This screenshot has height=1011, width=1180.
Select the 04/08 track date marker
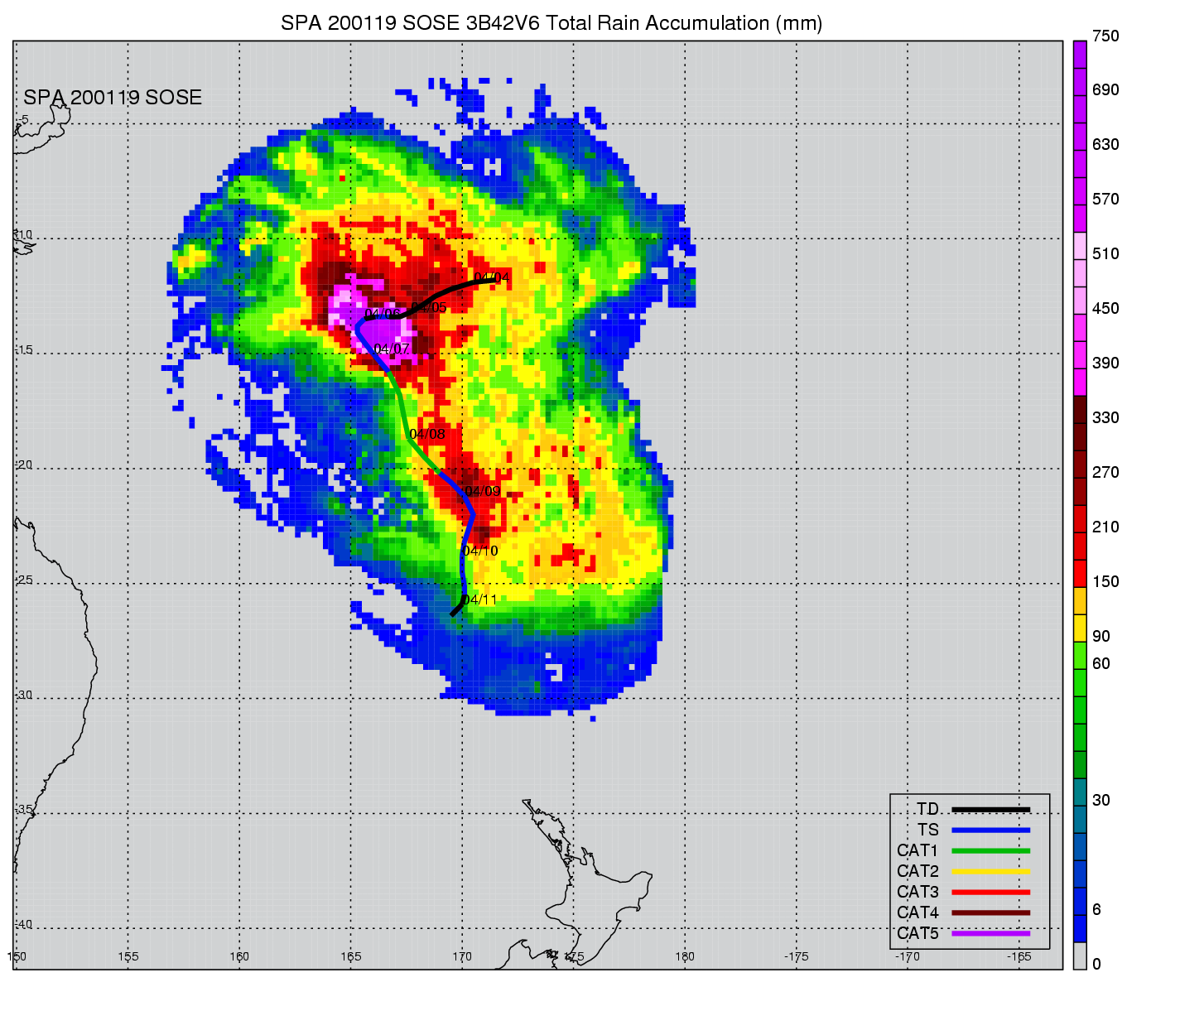point(427,434)
